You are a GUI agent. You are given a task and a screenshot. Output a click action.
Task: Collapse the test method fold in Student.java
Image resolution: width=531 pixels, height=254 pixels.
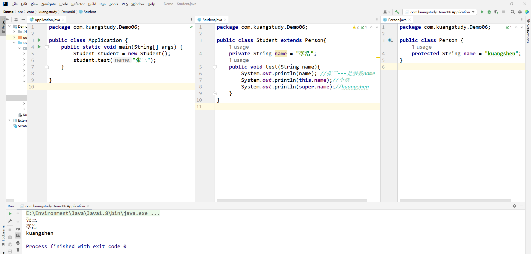[215, 67]
